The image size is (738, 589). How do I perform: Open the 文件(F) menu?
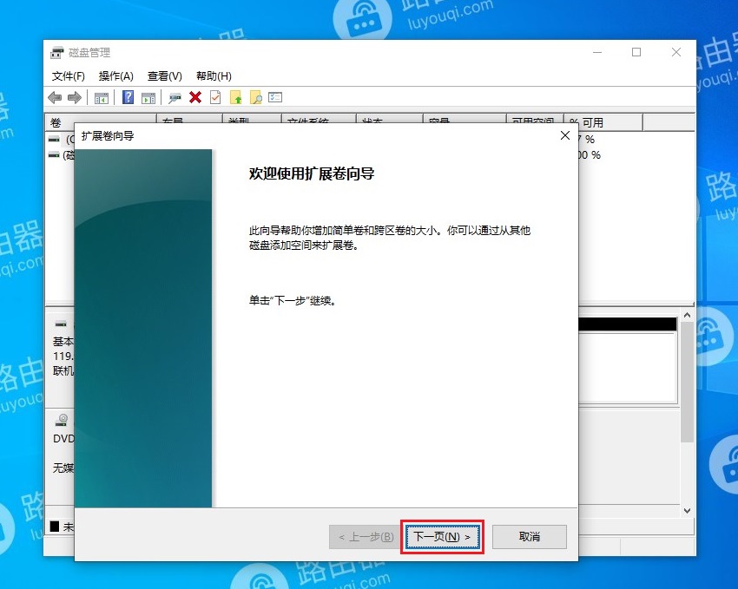[x=69, y=76]
